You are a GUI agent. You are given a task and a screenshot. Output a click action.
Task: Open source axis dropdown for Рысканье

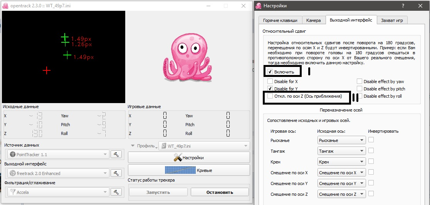click(x=341, y=140)
